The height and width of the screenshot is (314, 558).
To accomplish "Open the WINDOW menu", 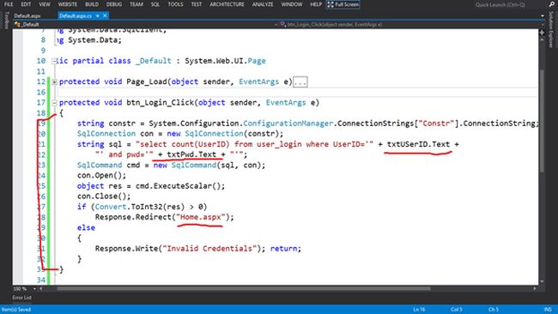I will tap(292, 4).
